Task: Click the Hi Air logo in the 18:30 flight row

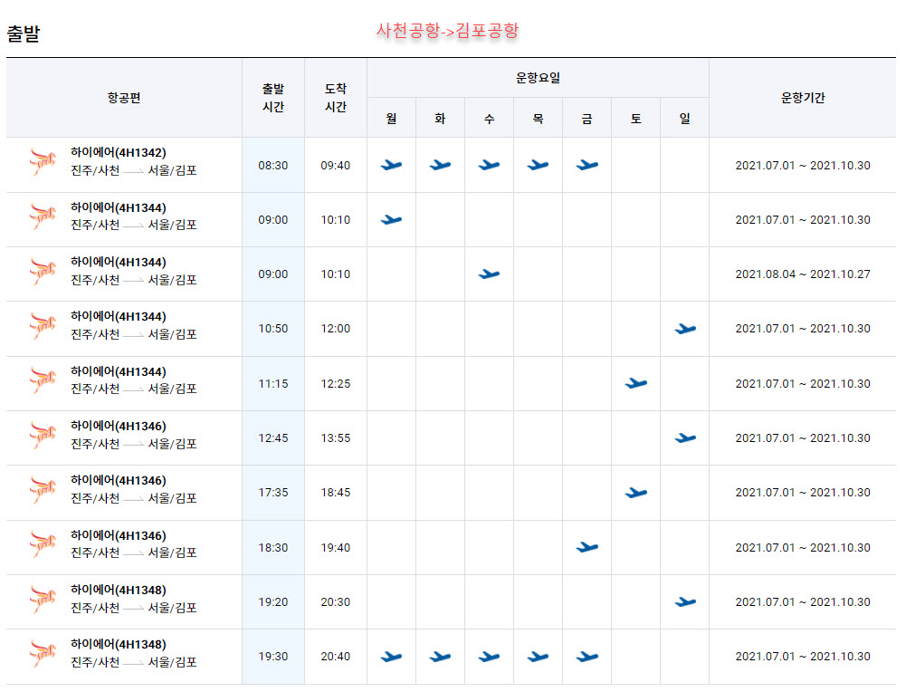Action: coord(43,544)
